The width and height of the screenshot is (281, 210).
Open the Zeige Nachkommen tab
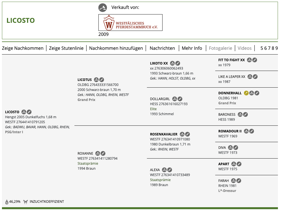tap(23, 48)
